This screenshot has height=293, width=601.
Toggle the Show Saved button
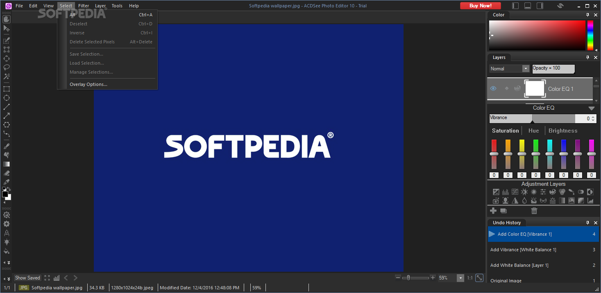27,278
